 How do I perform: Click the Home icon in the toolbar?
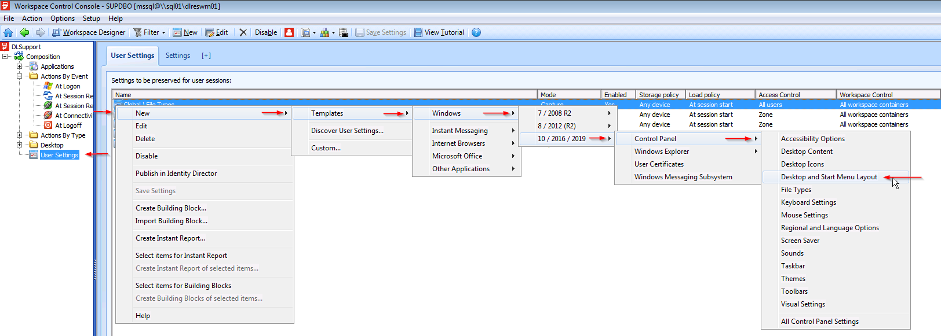click(8, 32)
